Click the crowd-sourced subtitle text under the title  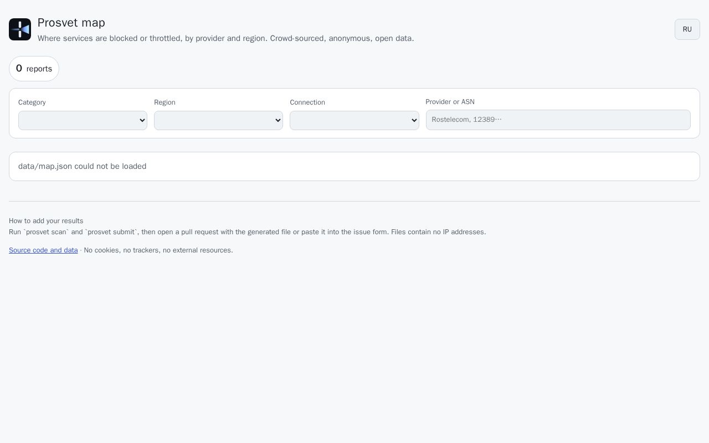pos(226,38)
